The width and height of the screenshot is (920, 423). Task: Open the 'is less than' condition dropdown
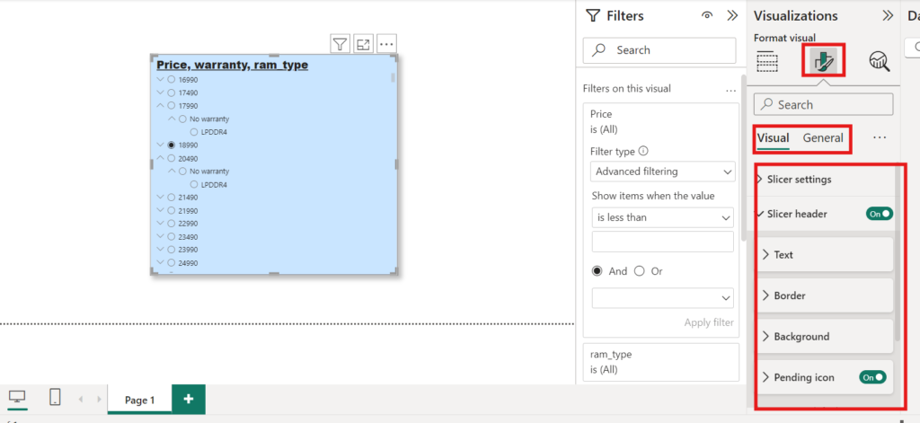(663, 217)
